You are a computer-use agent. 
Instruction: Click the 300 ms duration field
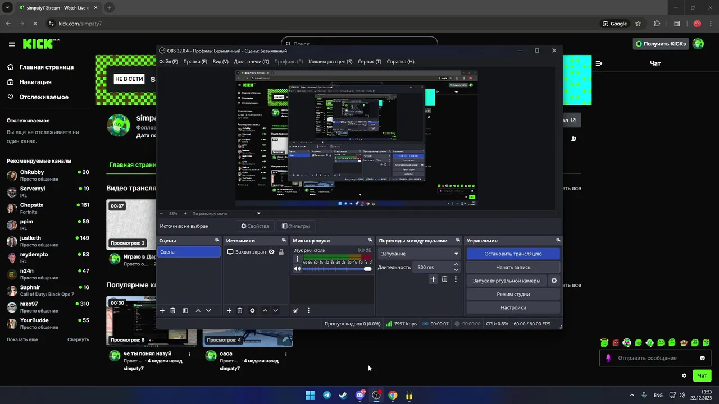(x=431, y=267)
